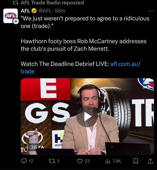Click the AFL display name
This screenshot has height=170, width=157.
pyautogui.click(x=25, y=11)
